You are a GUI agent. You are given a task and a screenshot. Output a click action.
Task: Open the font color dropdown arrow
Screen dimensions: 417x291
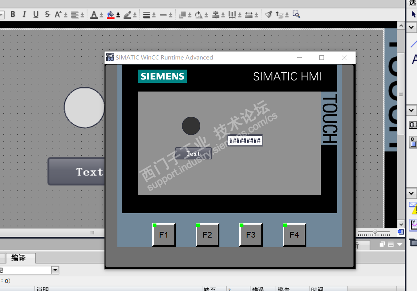[101, 15]
